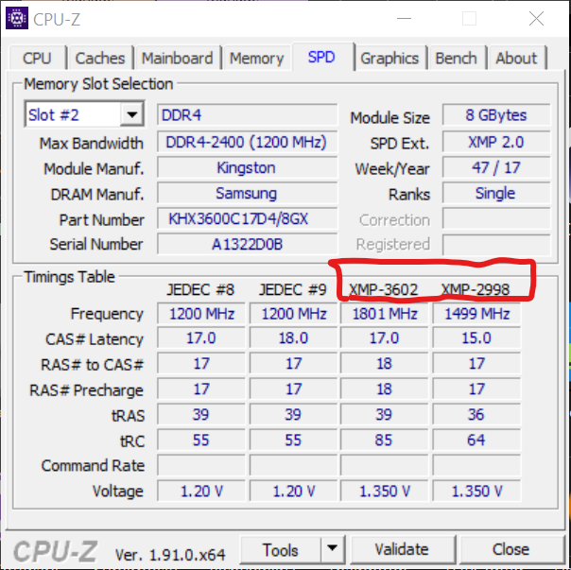Close CPU-Z with the title bar X

tap(536, 18)
